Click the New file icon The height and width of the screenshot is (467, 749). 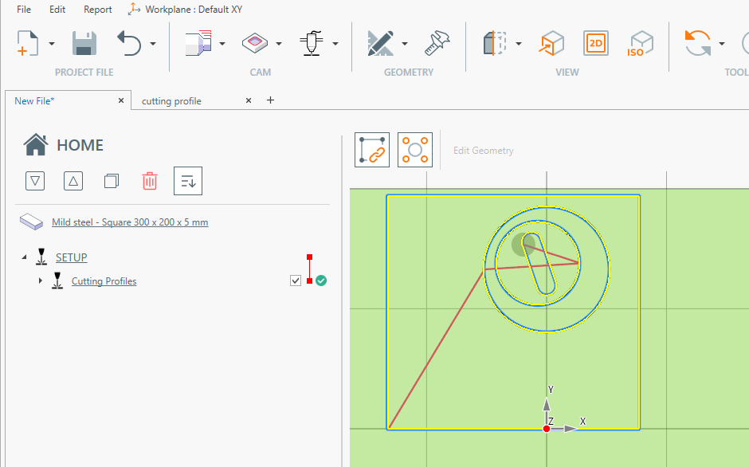[28, 43]
